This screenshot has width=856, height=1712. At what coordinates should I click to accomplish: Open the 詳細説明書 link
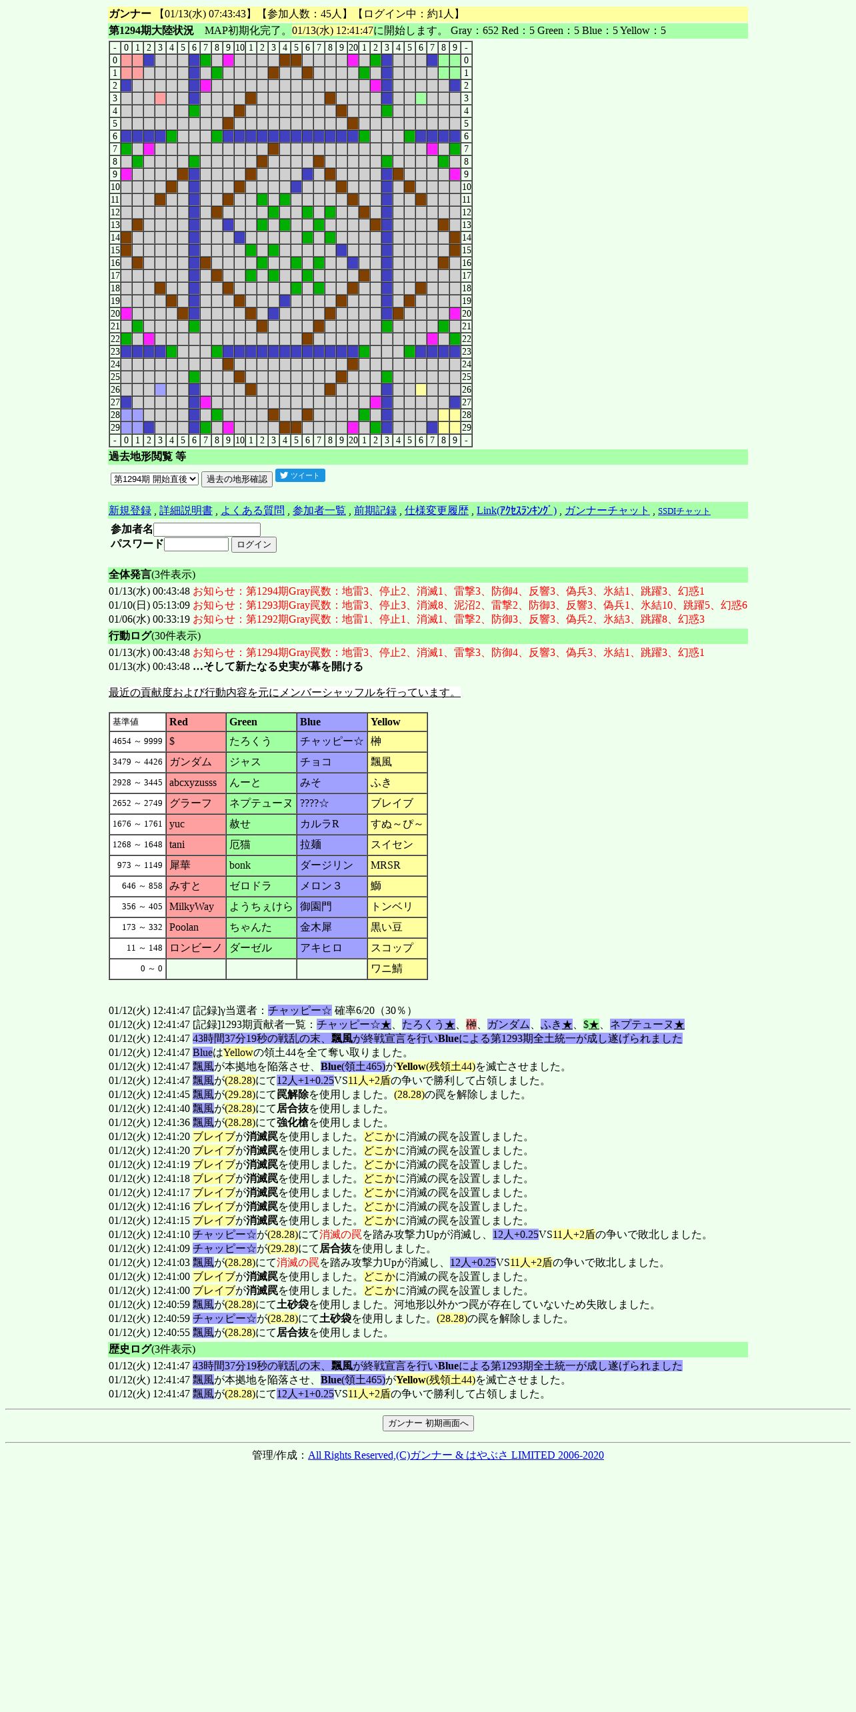point(186,511)
